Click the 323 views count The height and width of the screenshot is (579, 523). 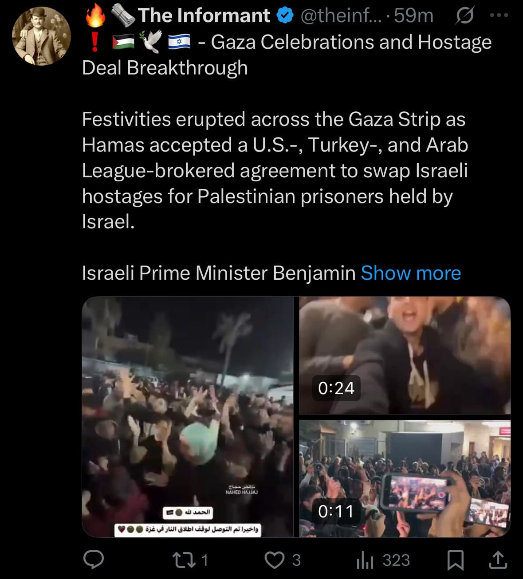(x=396, y=560)
